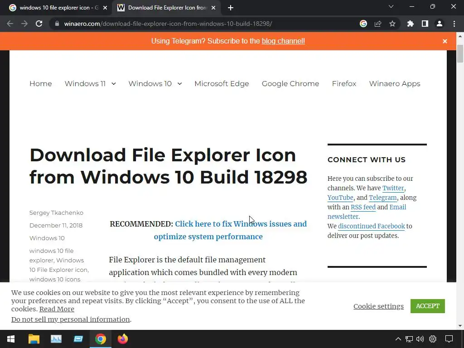Image resolution: width=464 pixels, height=348 pixels.
Task: Open Cookie settings
Action: click(x=378, y=306)
